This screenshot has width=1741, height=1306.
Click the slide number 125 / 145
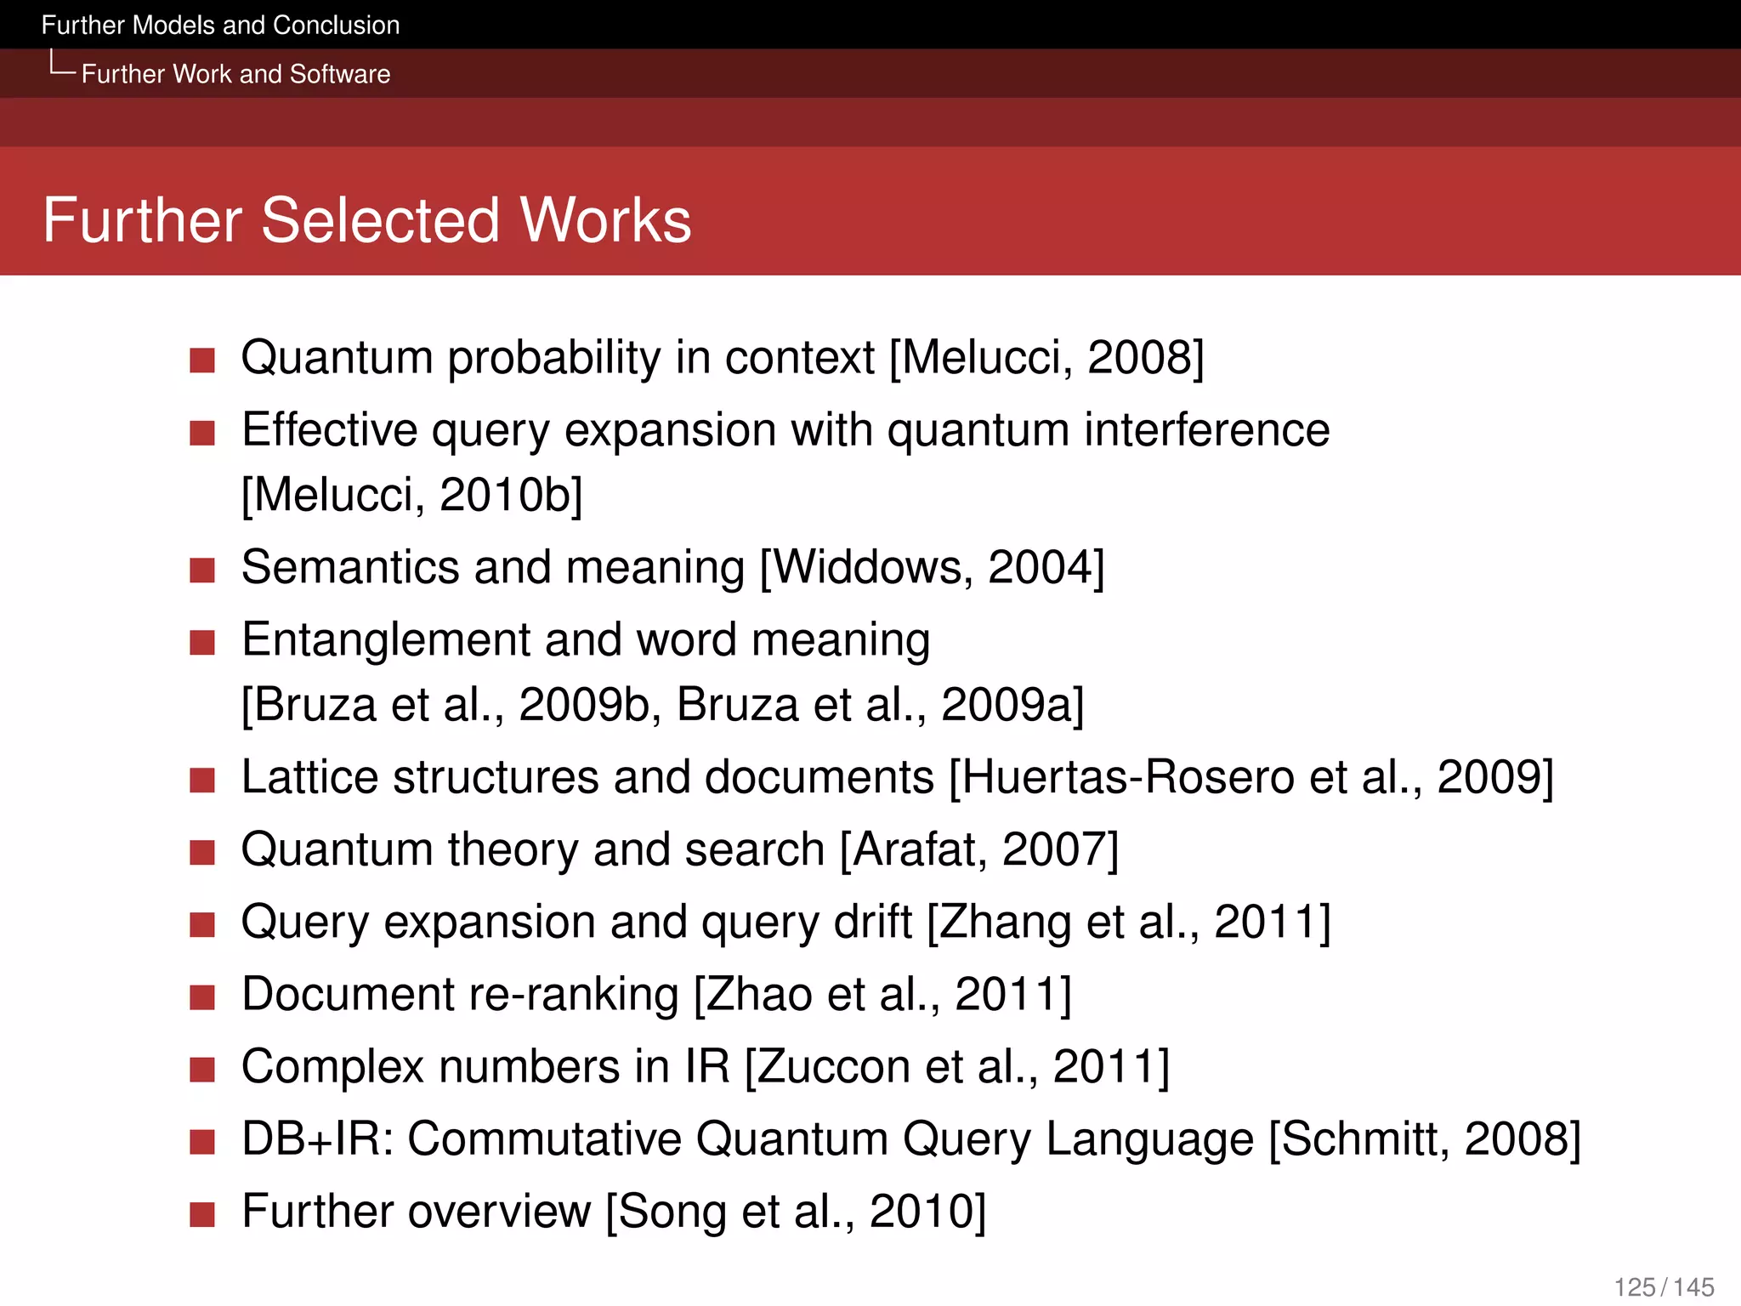1664,1287
